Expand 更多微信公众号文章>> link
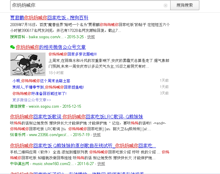 (32, 100)
